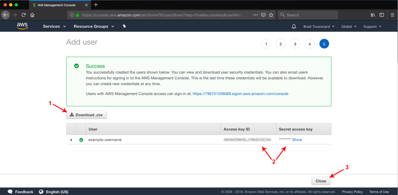This screenshot has width=398, height=195.
Task: Save page to Pocket icon
Action: point(263,15)
